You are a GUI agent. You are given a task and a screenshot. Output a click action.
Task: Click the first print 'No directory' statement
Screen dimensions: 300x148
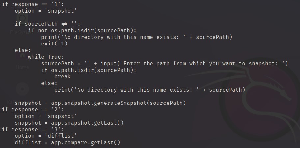point(136,37)
